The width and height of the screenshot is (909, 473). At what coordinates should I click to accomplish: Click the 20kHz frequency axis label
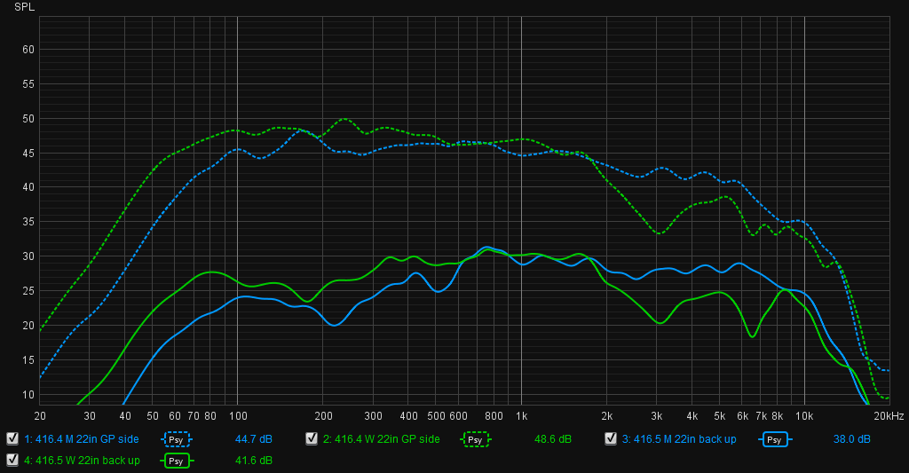pos(889,416)
